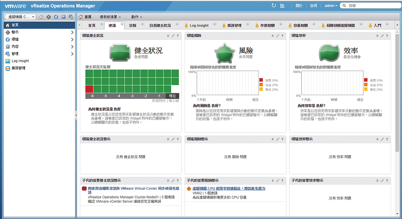402x219 pixels.
Task: Switch to the 診斷 dashboard tab
Action: click(x=133, y=25)
